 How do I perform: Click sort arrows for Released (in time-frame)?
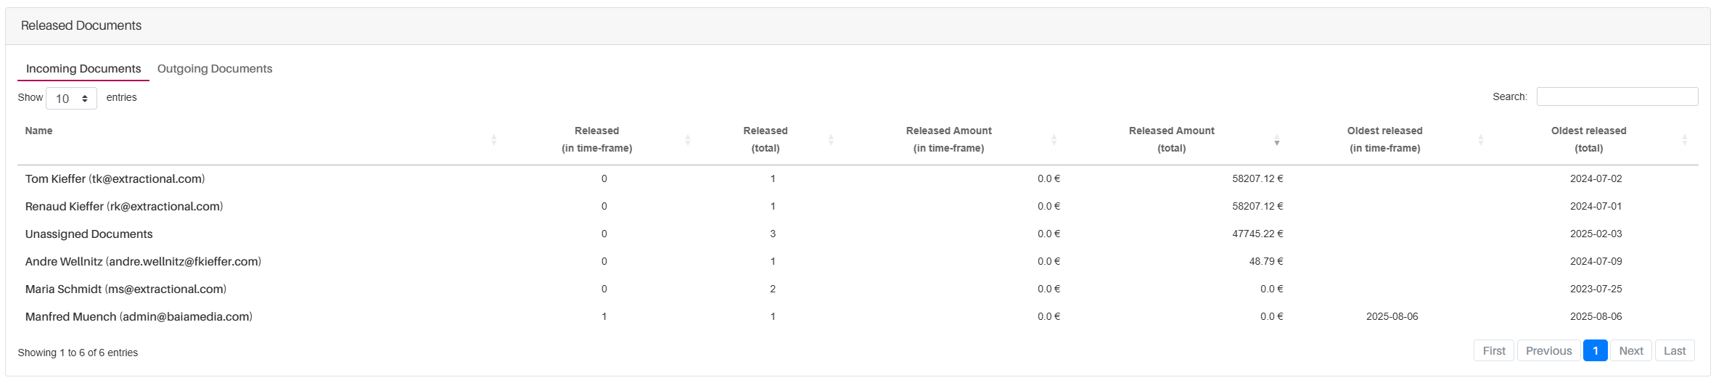pos(687,140)
